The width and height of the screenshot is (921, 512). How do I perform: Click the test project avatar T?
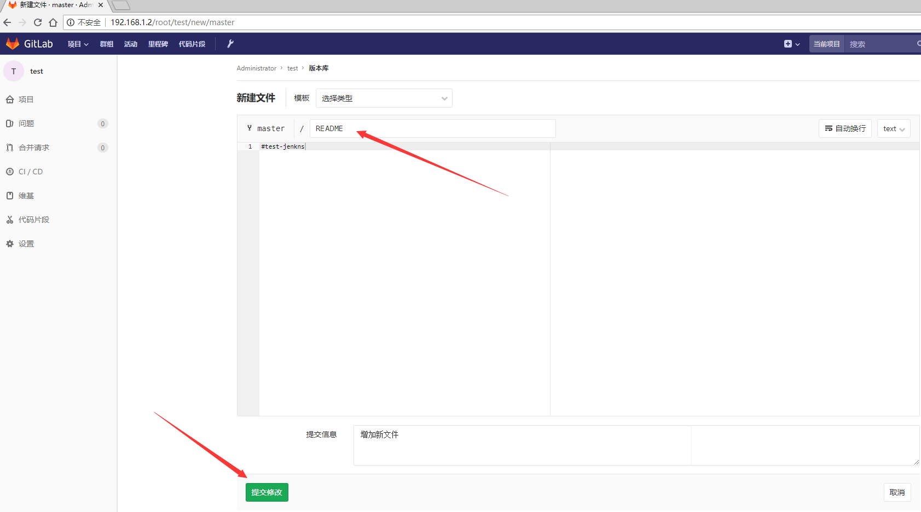[14, 71]
